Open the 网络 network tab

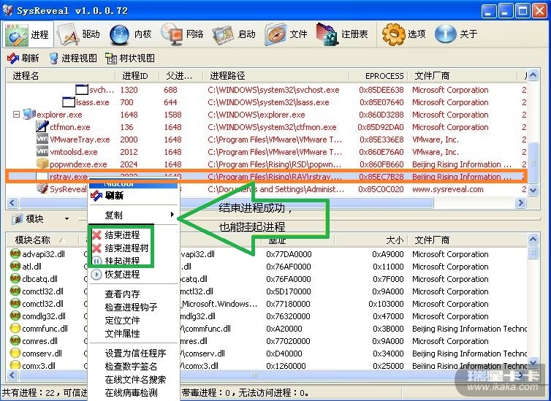[x=183, y=34]
